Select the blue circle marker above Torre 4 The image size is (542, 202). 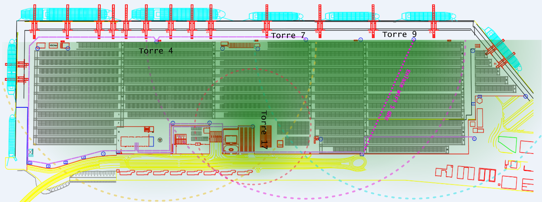coord(156,42)
